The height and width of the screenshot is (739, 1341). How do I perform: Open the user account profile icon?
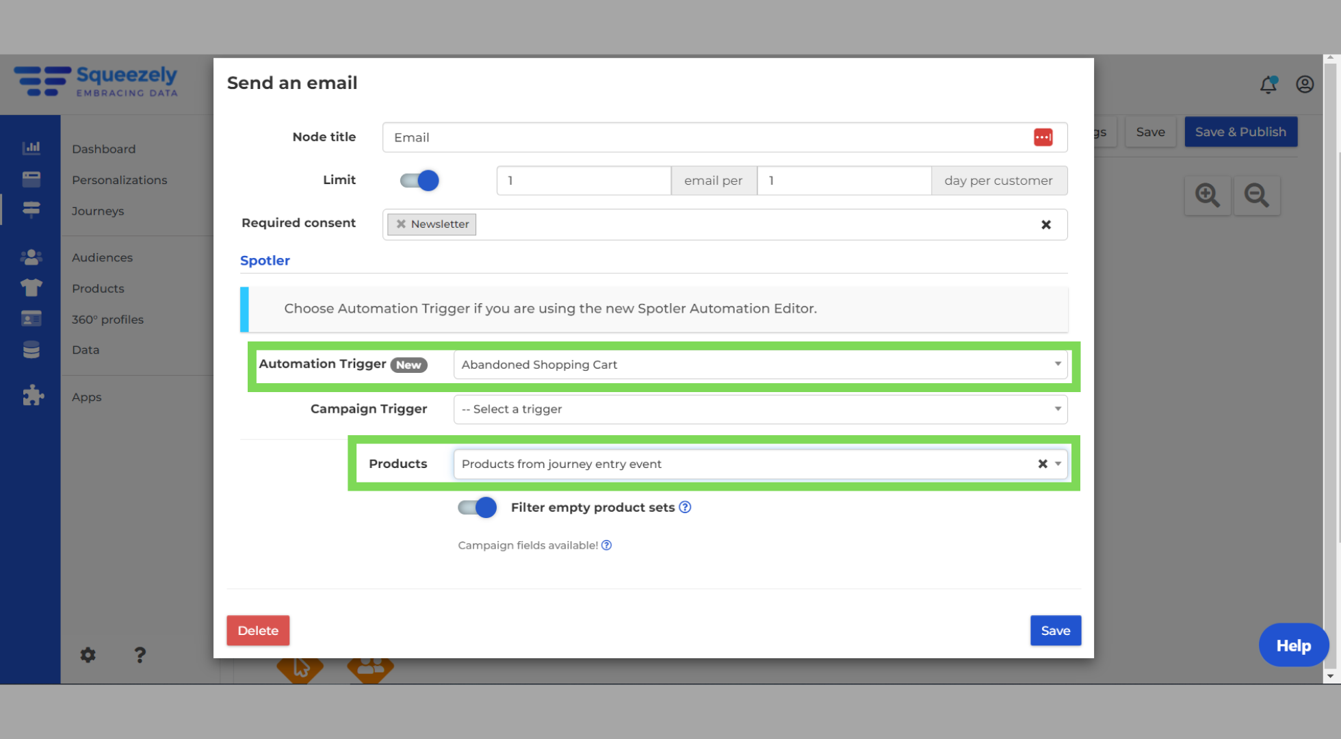(x=1305, y=84)
